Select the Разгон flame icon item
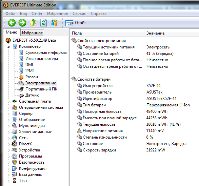 [x=21, y=77]
